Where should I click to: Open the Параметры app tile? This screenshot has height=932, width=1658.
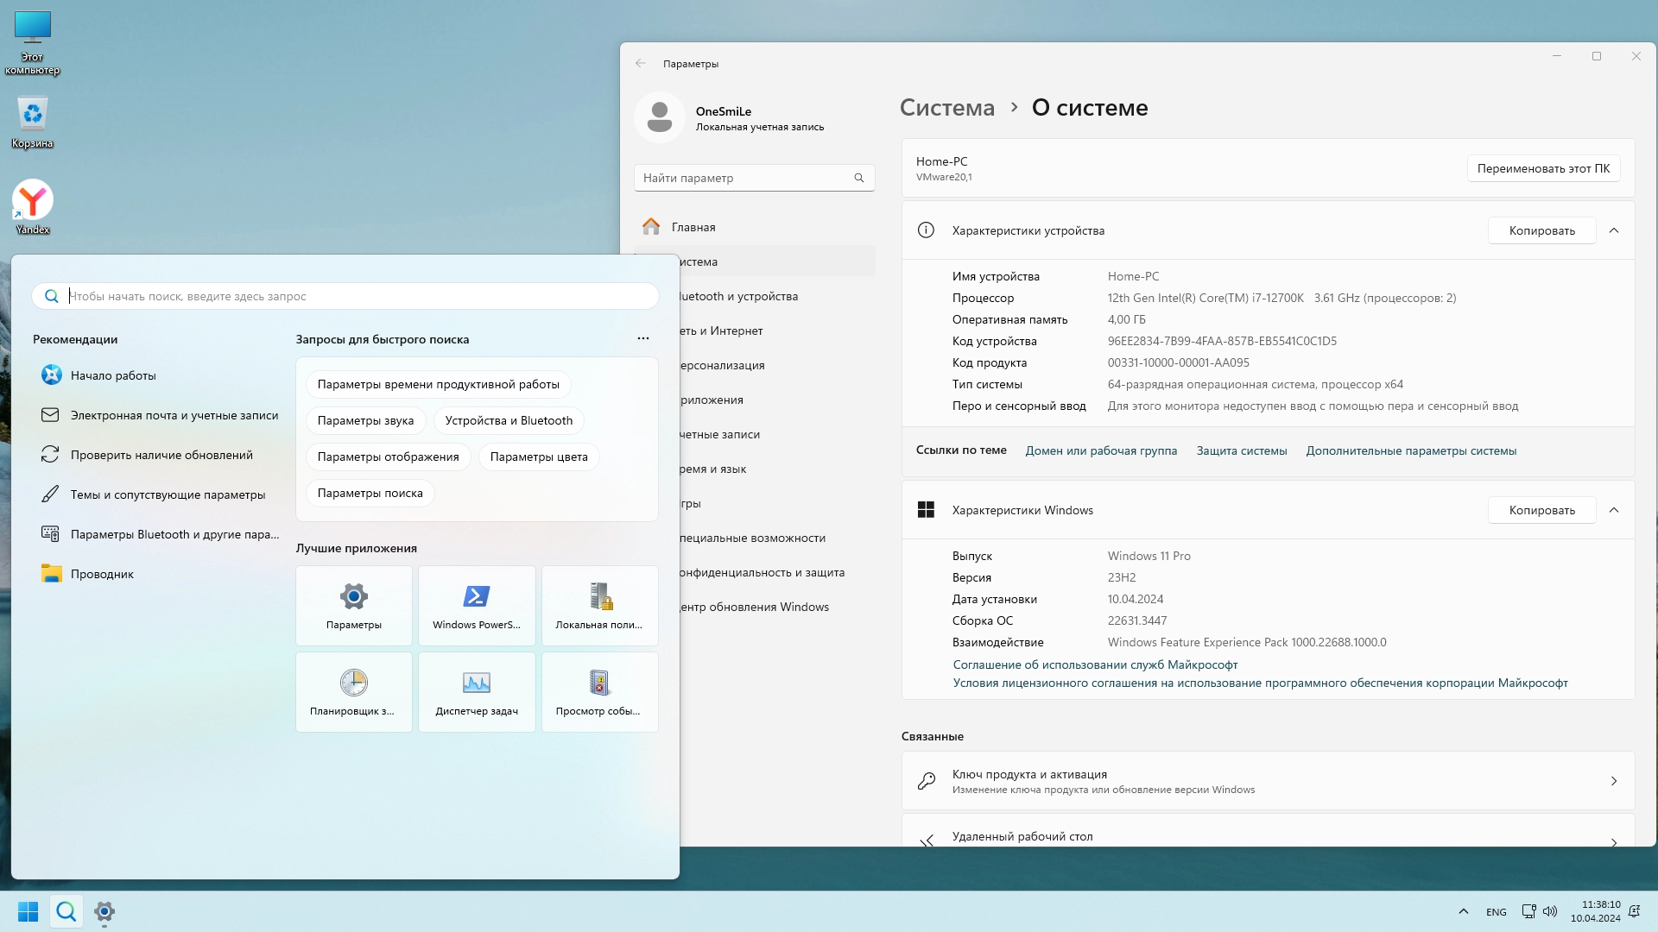[353, 606]
